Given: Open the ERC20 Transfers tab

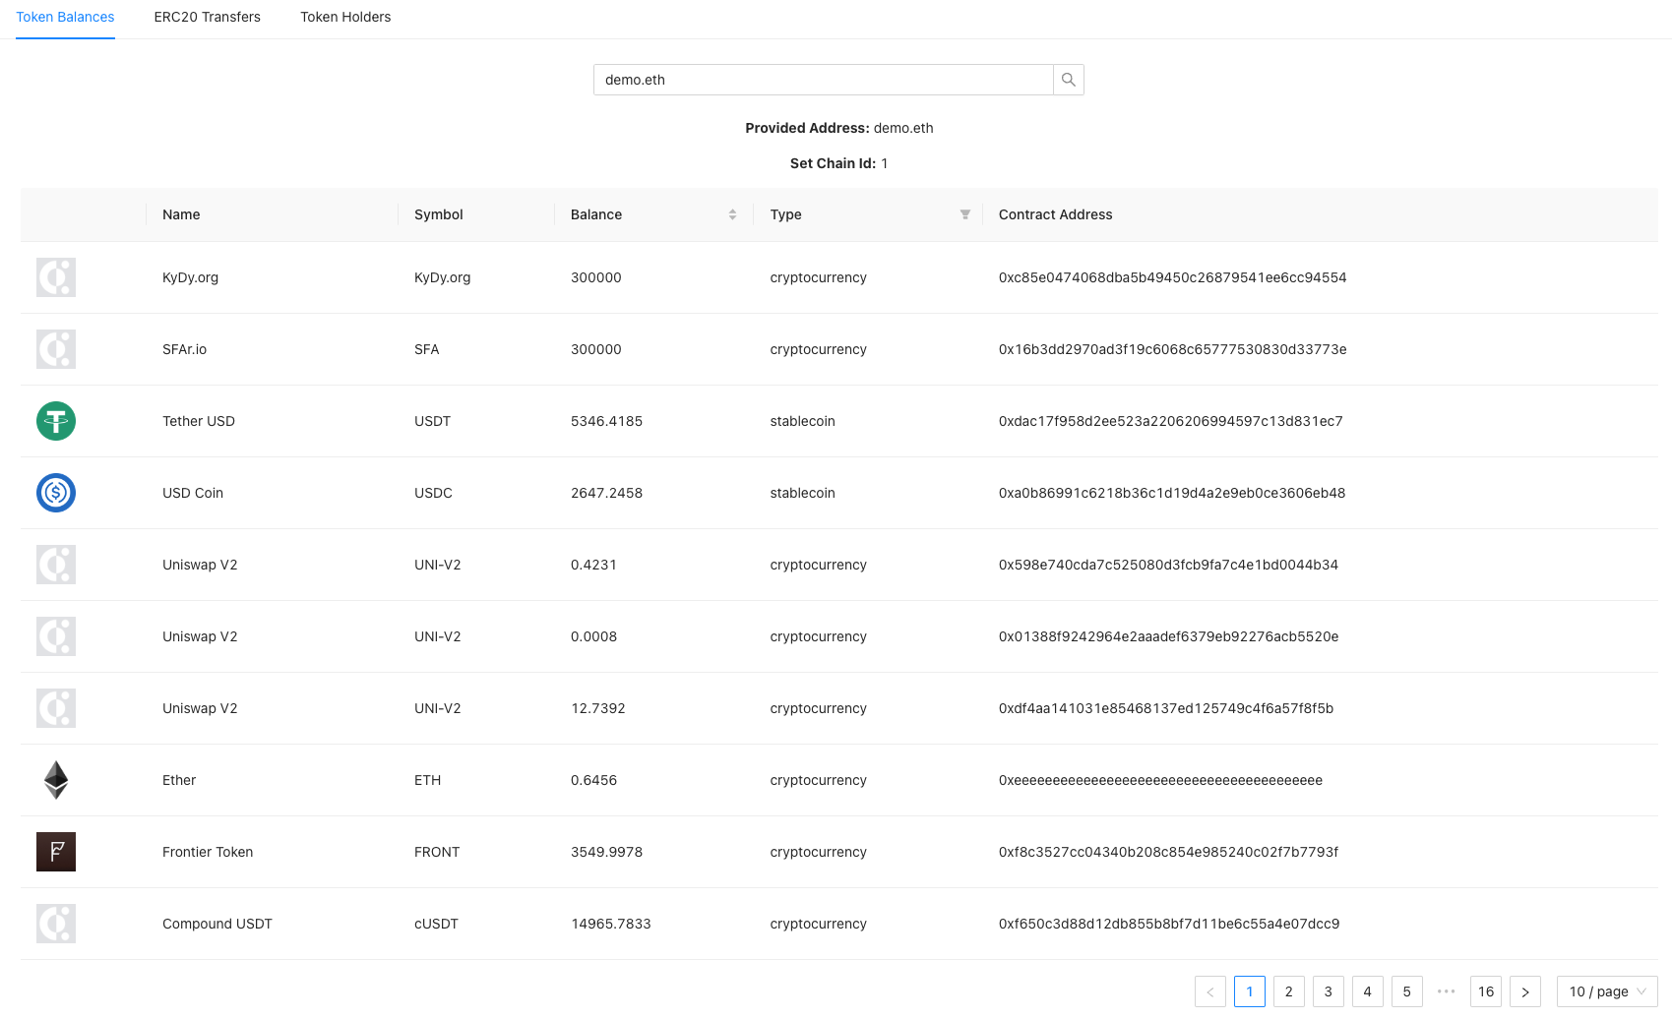Looking at the screenshot, I should coord(208,17).
